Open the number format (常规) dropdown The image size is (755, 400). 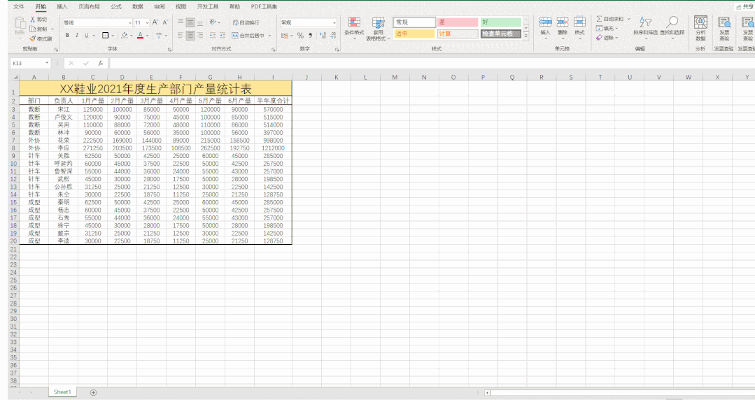pyautogui.click(x=334, y=22)
